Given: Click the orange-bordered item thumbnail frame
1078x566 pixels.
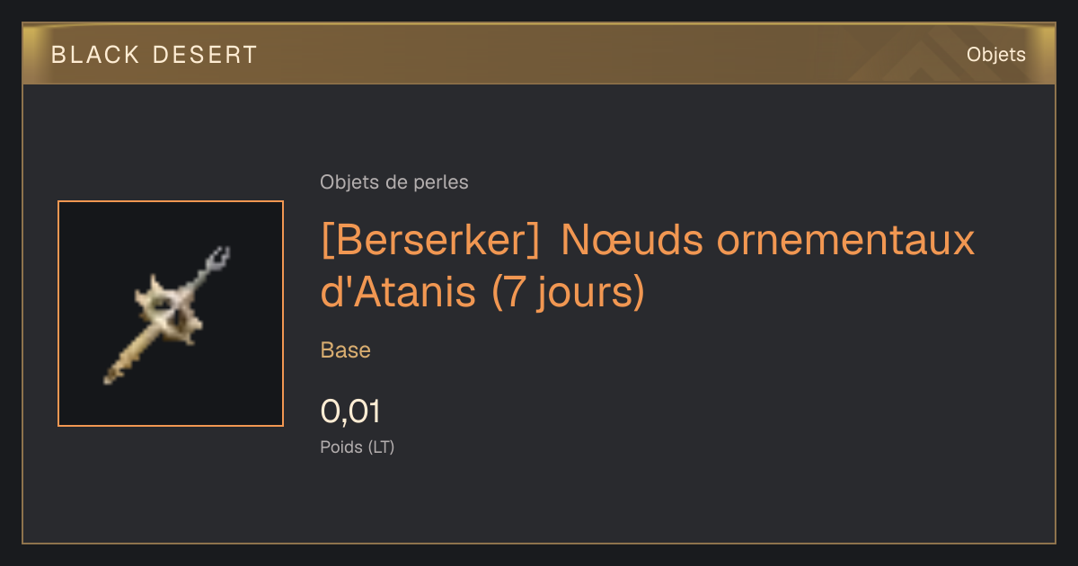Looking at the screenshot, I should click(171, 314).
